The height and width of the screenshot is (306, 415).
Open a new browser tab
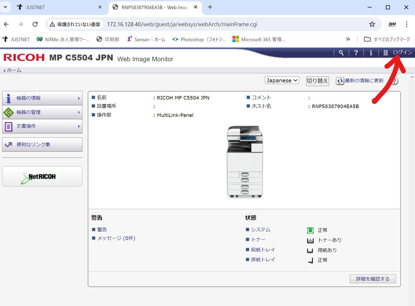(x=210, y=7)
